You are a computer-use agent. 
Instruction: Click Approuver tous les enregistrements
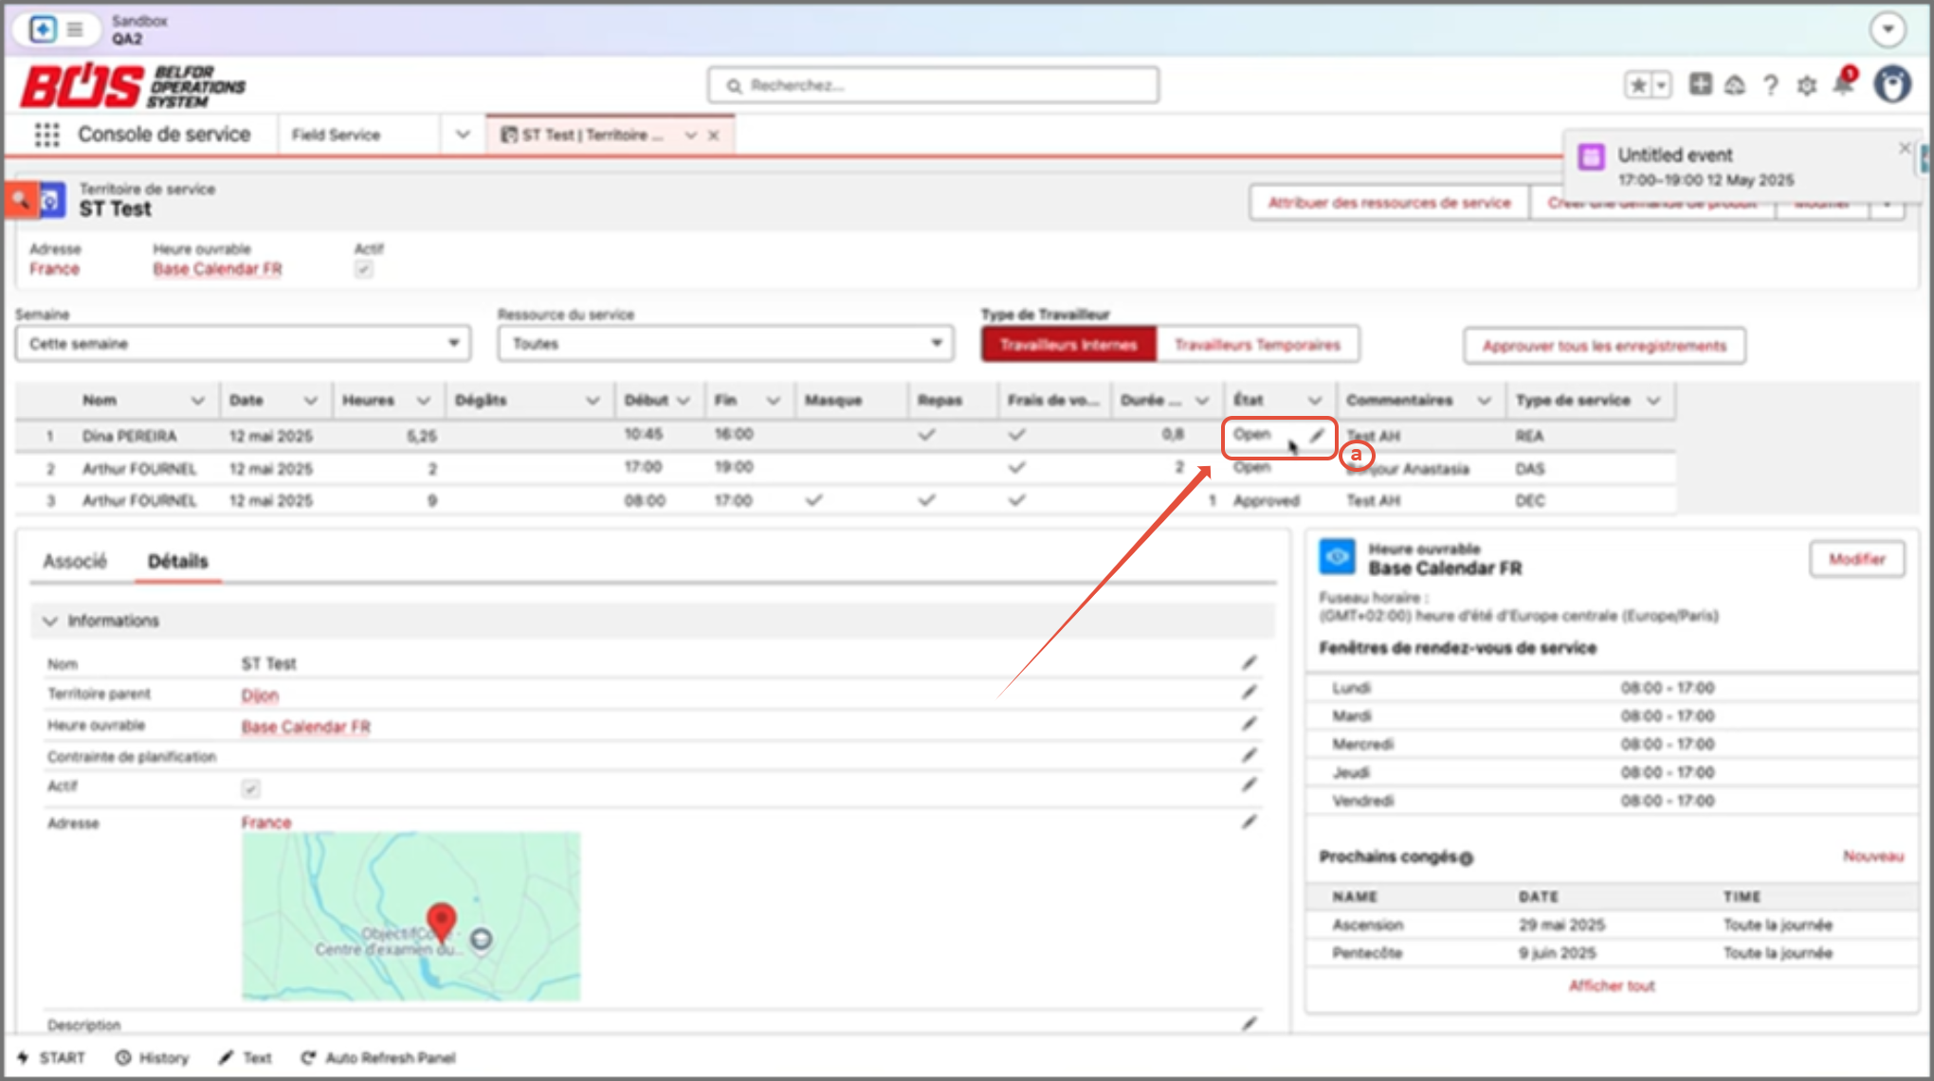point(1604,346)
